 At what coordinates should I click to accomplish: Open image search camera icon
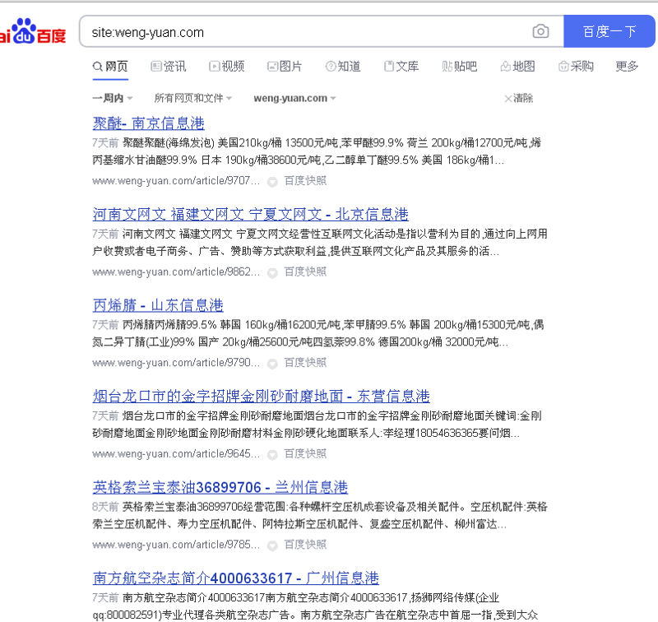pos(540,31)
